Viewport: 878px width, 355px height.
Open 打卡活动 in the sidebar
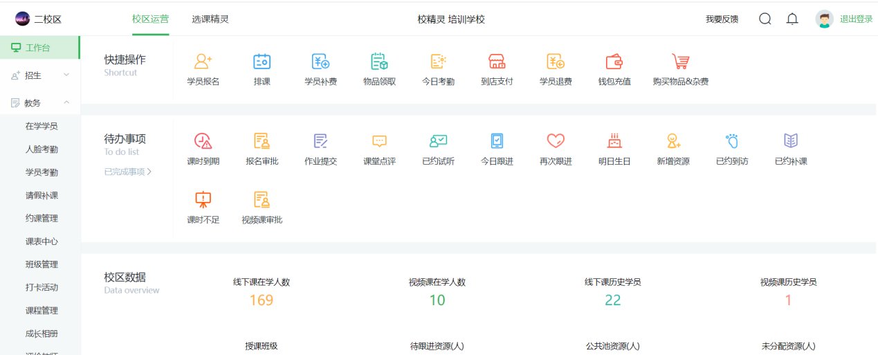pos(42,287)
